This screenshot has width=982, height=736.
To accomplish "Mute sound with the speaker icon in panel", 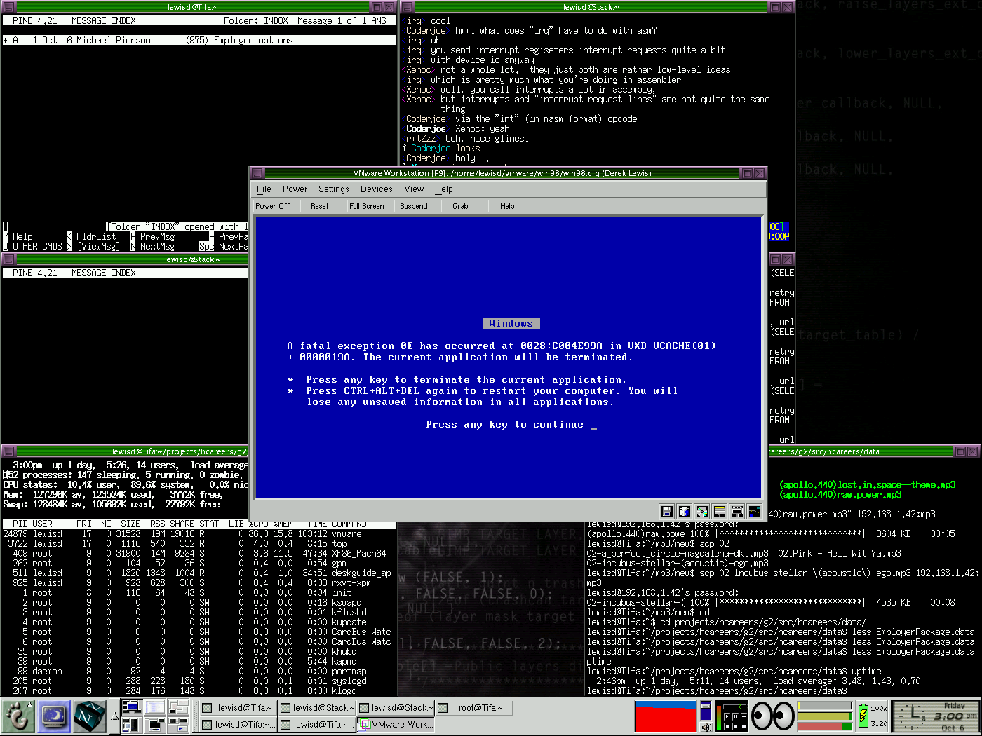I will 706,728.
